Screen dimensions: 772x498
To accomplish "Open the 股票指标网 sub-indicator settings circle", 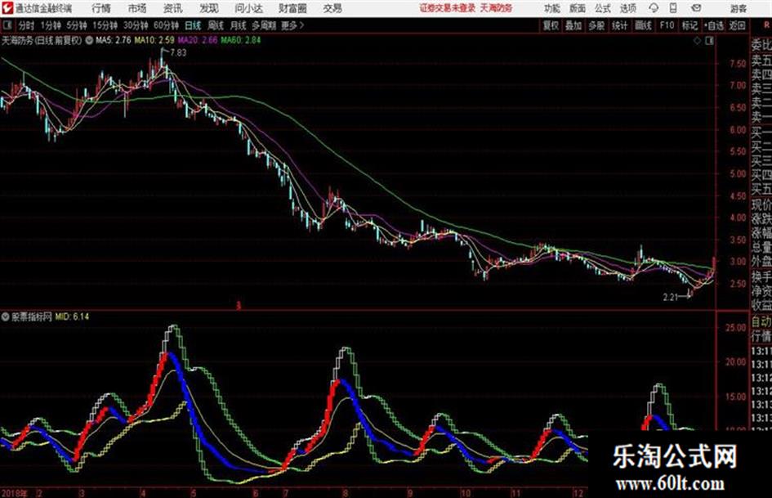I will pos(6,317).
